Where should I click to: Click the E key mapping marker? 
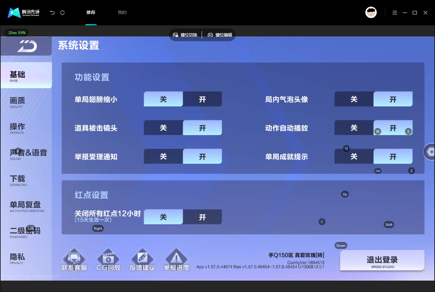click(x=408, y=131)
